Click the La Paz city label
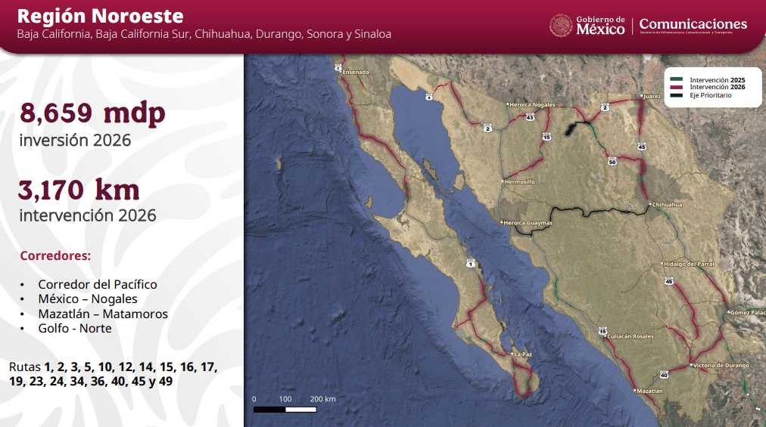Screen dimensions: 766x427 pos(522,354)
